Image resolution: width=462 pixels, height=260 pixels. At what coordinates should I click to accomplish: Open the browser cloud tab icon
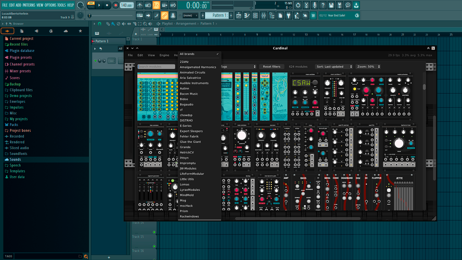(x=66, y=31)
